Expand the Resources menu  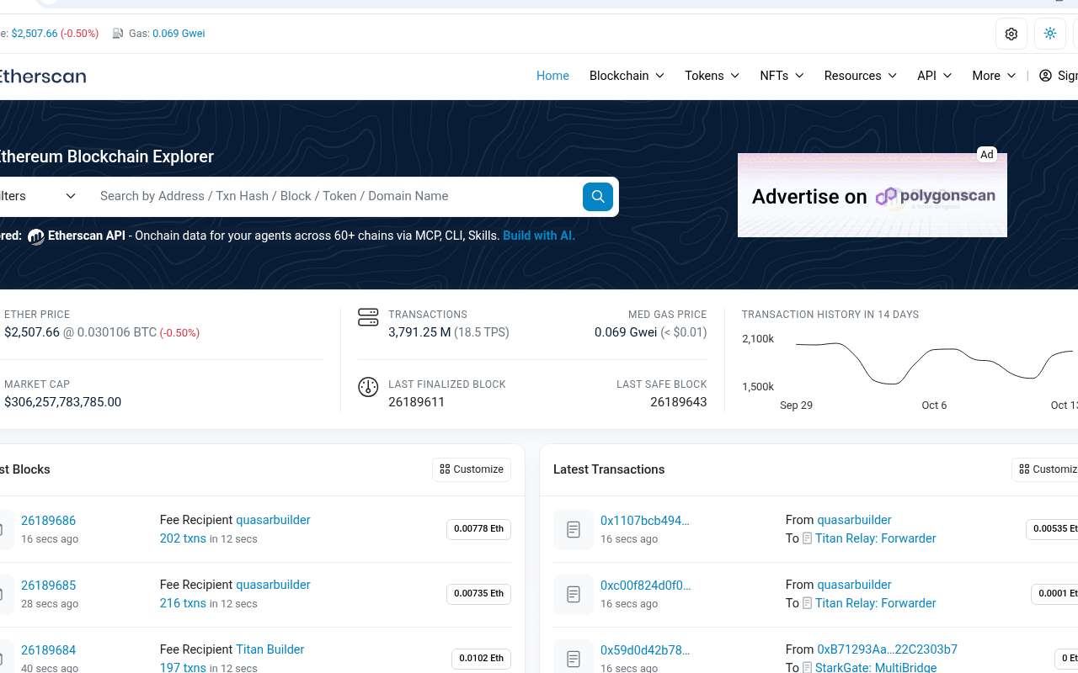tap(860, 76)
